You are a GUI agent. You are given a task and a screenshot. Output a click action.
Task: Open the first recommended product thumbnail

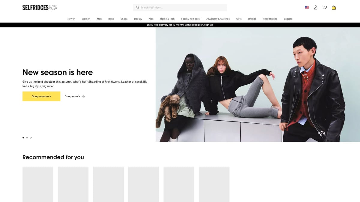(x=37, y=184)
